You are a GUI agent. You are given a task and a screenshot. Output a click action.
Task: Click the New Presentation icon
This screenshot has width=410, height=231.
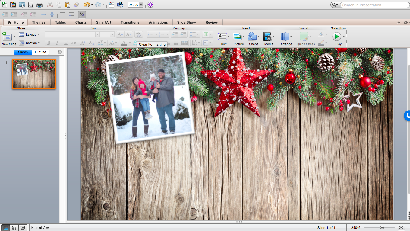point(4,5)
